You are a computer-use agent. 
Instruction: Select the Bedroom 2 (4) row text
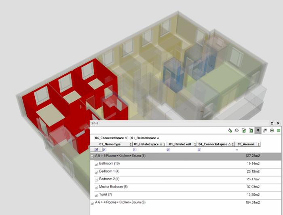(109, 179)
